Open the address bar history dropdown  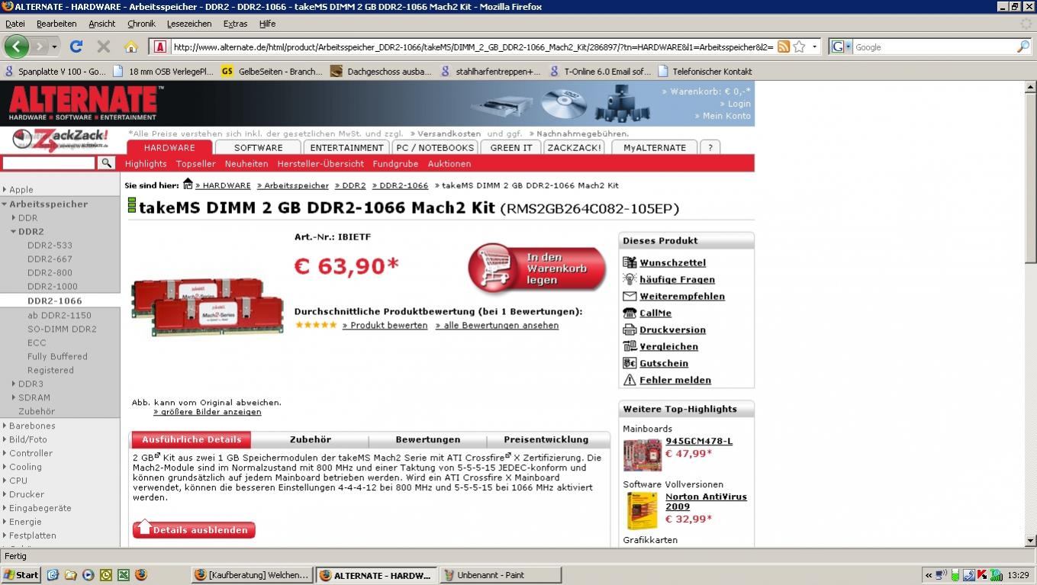[x=814, y=47]
